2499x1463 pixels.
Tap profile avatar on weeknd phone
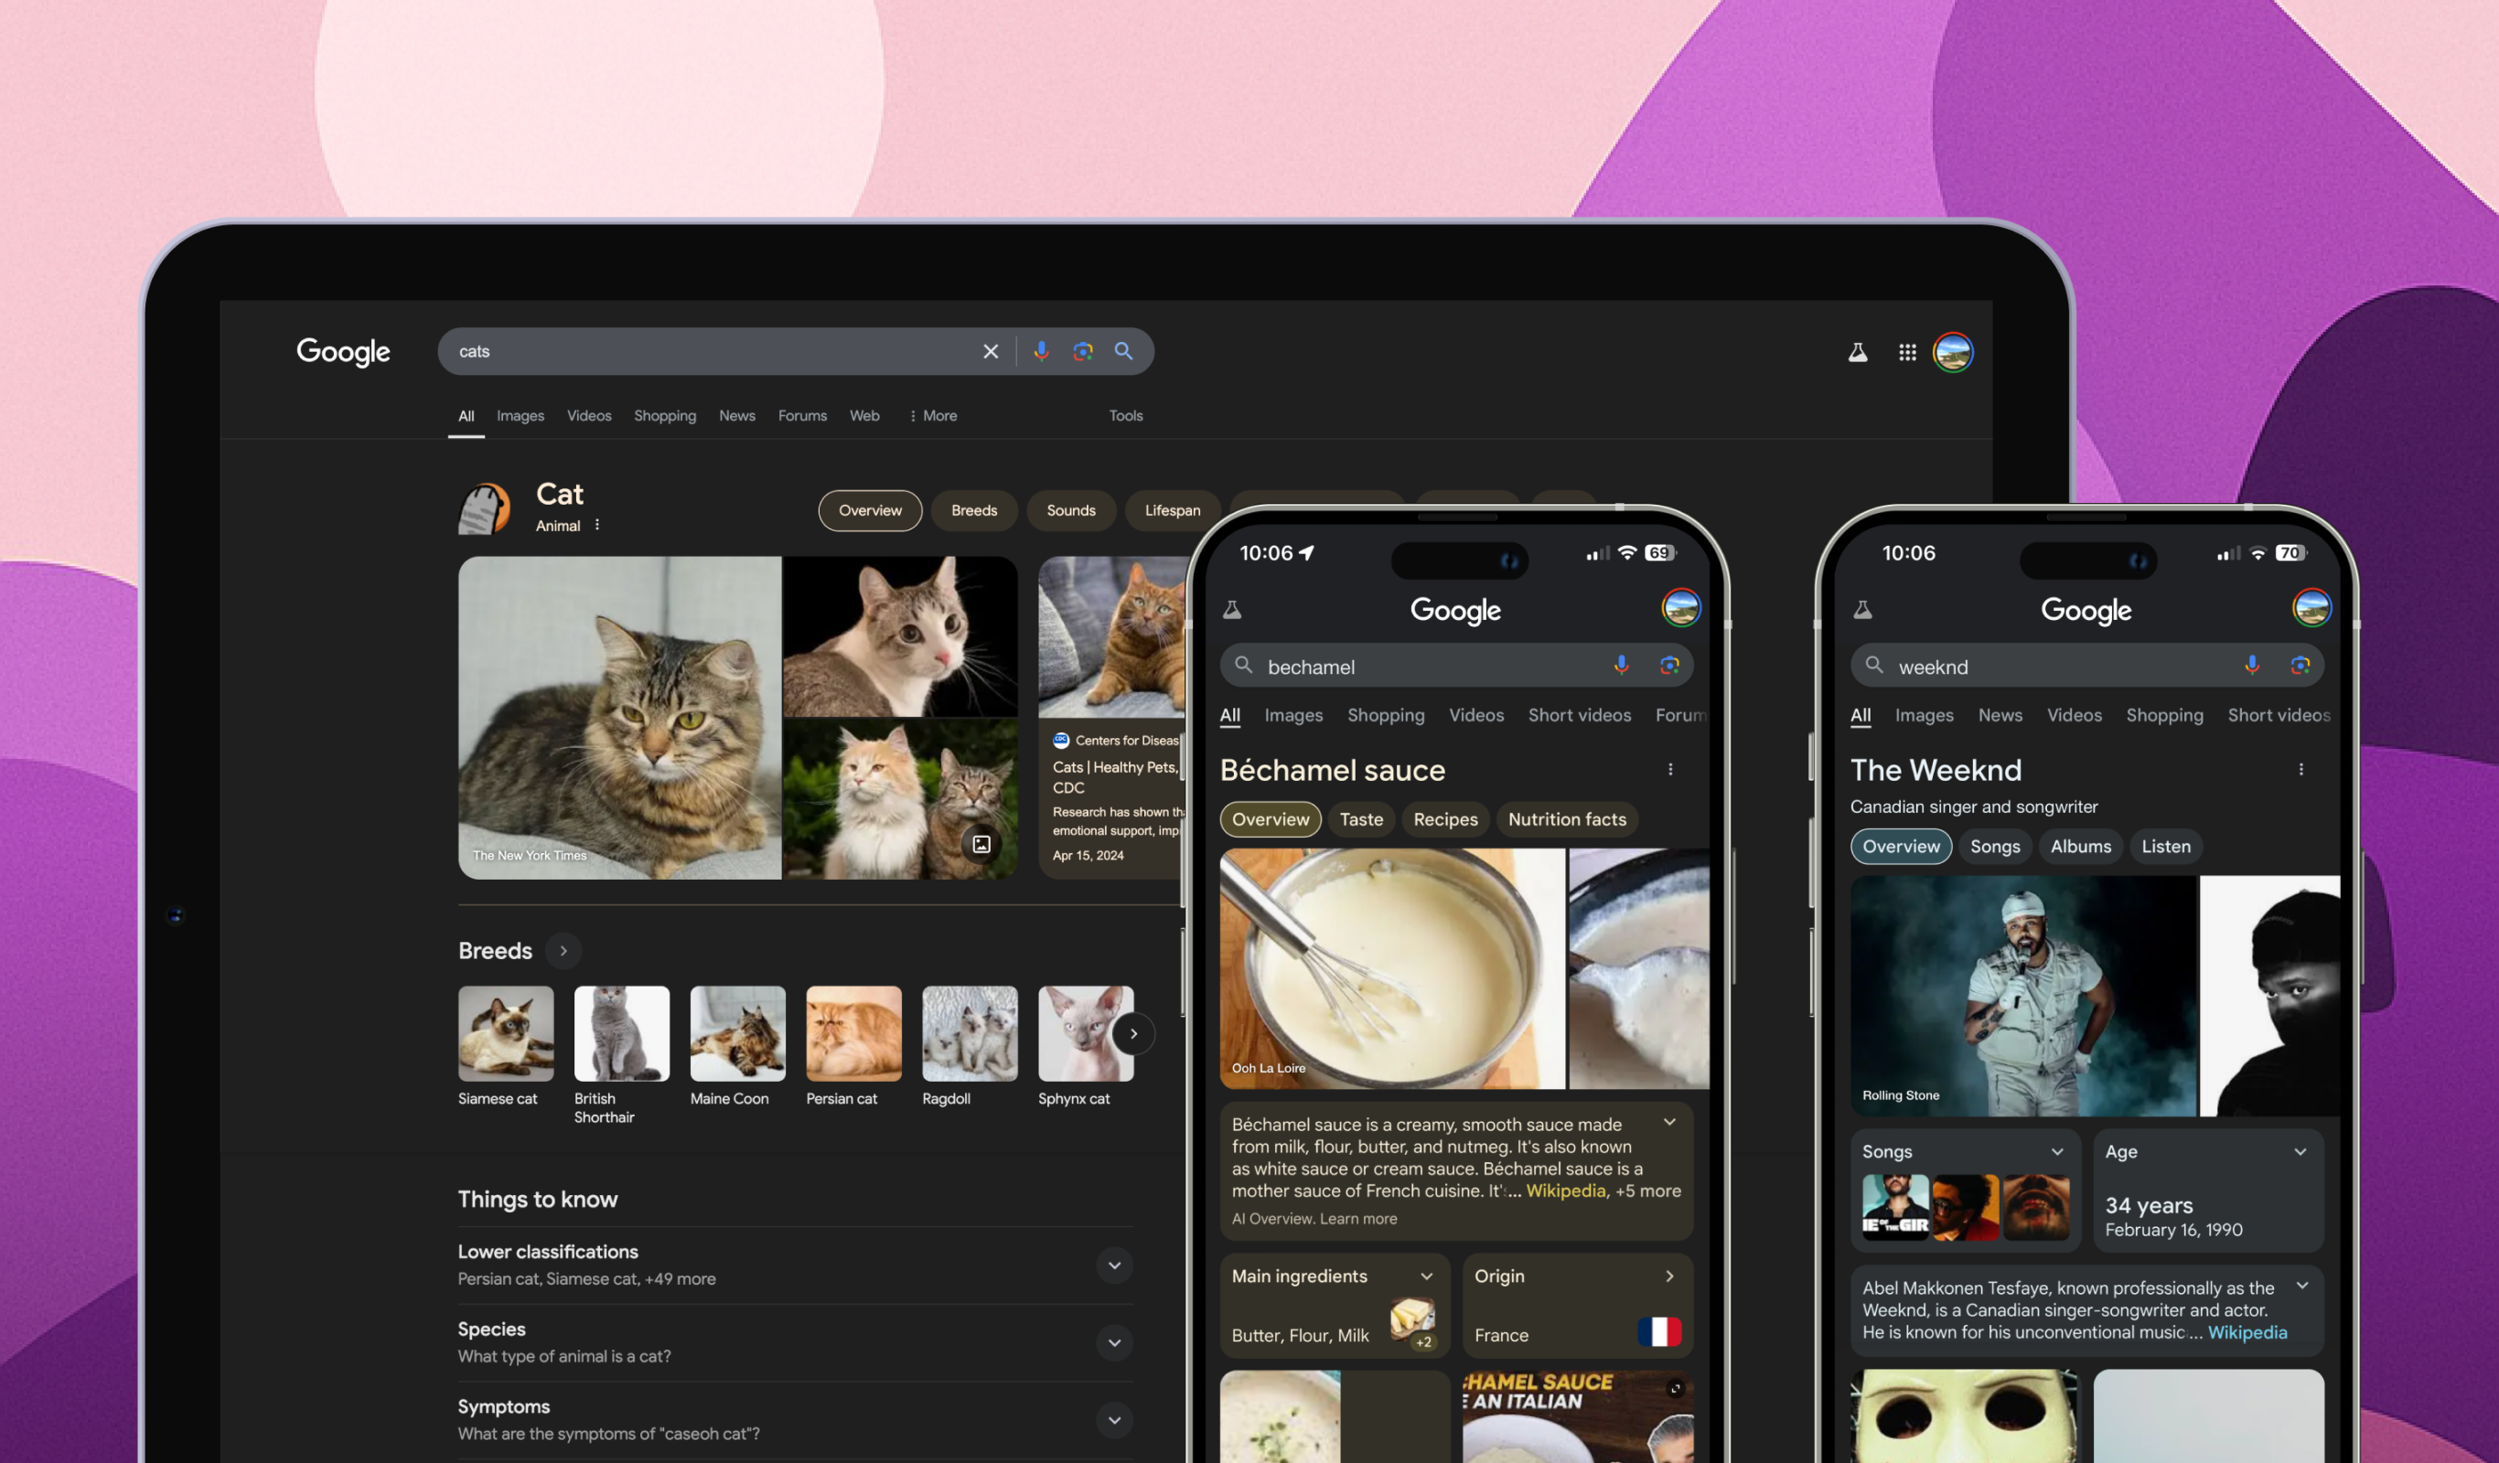[2311, 609]
